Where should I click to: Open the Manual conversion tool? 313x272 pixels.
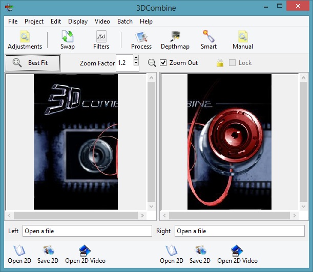243,40
